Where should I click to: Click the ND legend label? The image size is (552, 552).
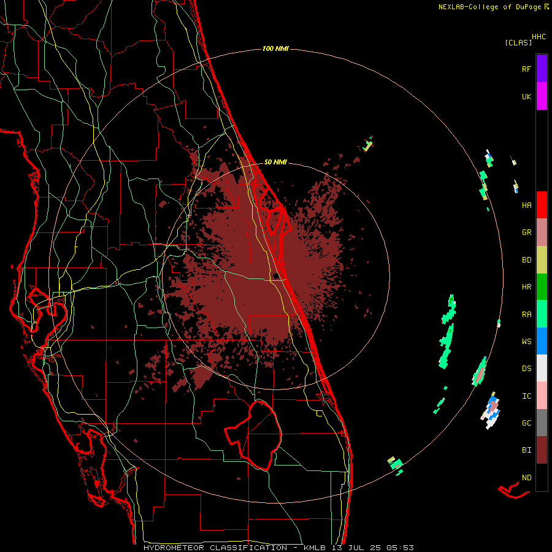[526, 478]
